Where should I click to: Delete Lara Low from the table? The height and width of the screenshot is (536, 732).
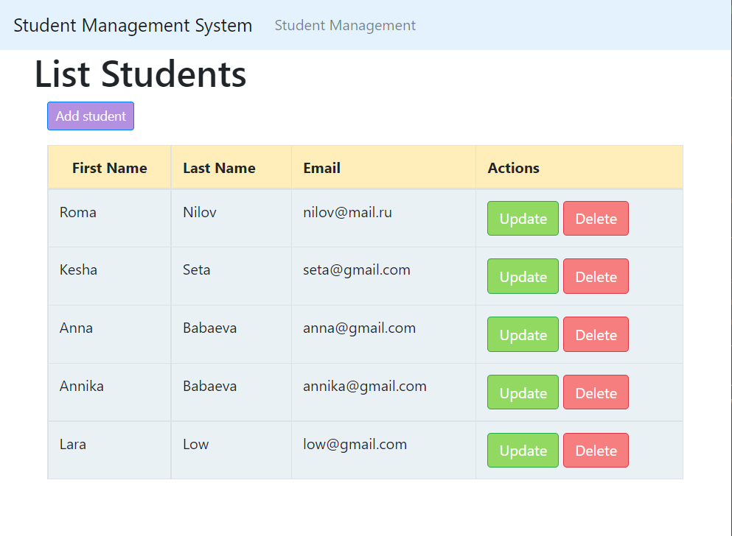[x=595, y=450]
